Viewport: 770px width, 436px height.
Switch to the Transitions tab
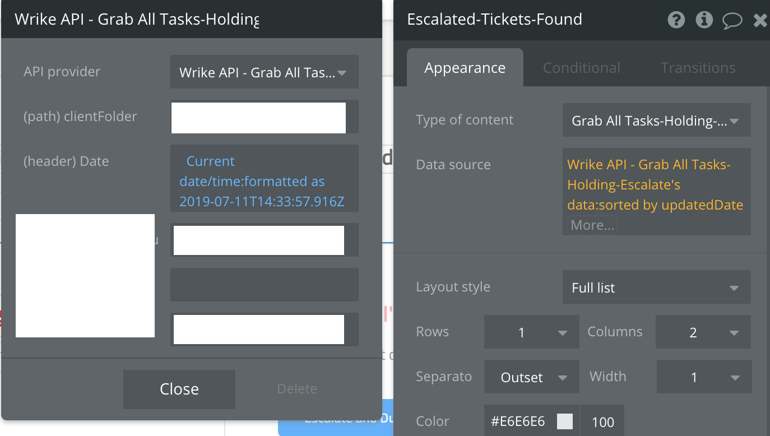pos(698,68)
